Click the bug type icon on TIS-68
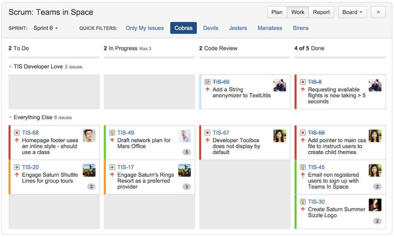 click(x=17, y=132)
